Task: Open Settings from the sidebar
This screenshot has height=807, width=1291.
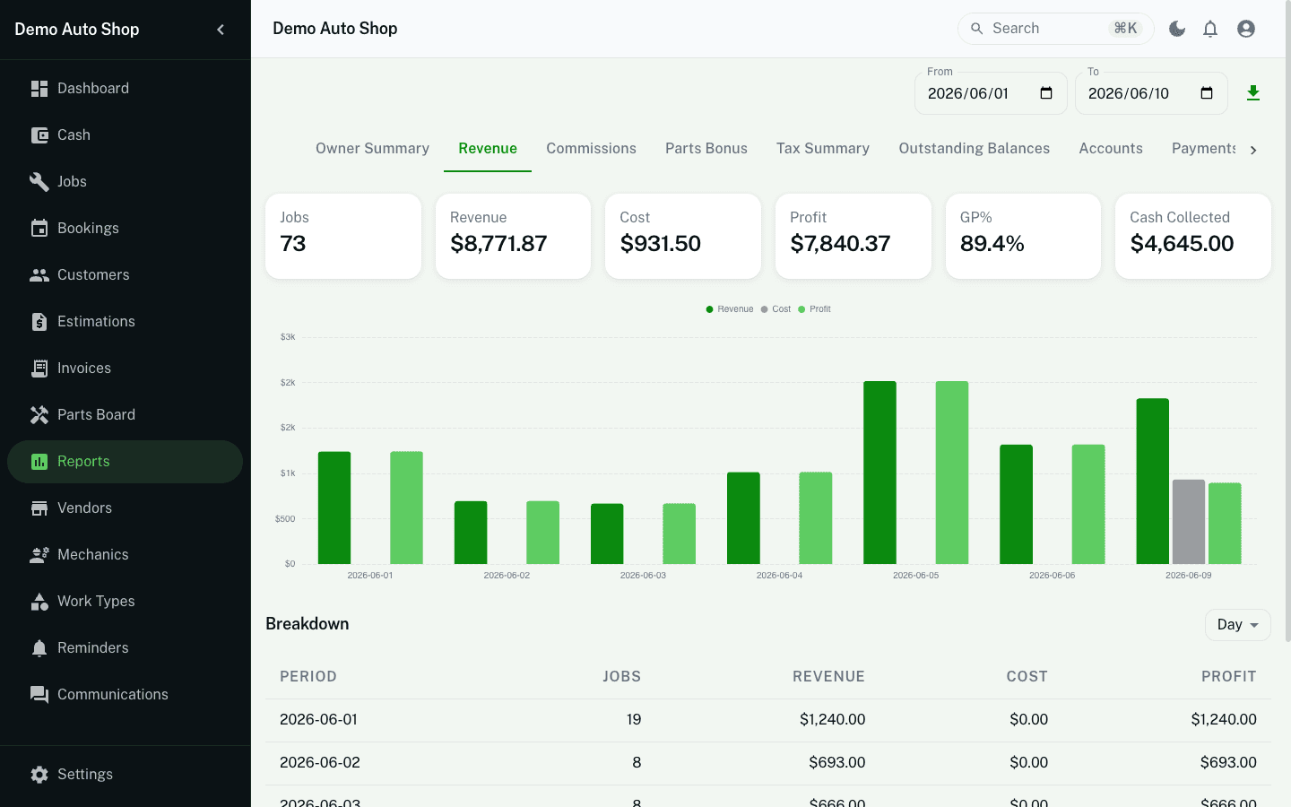Action: 125,775
